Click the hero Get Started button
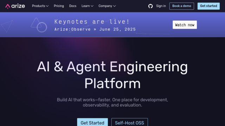Image resolution: width=225 pixels, height=126 pixels. point(92,122)
